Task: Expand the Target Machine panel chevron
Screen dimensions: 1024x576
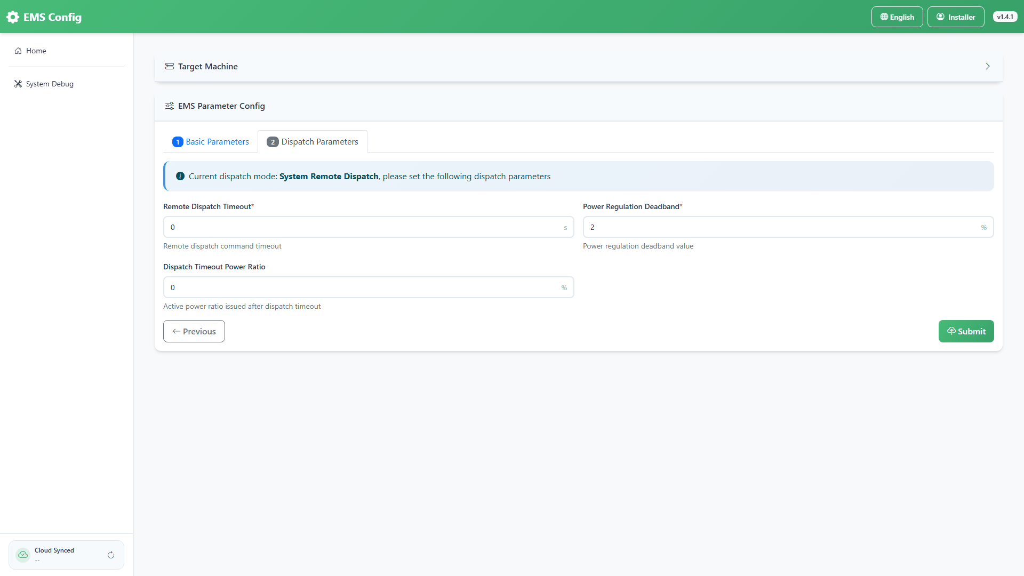Action: (988, 66)
